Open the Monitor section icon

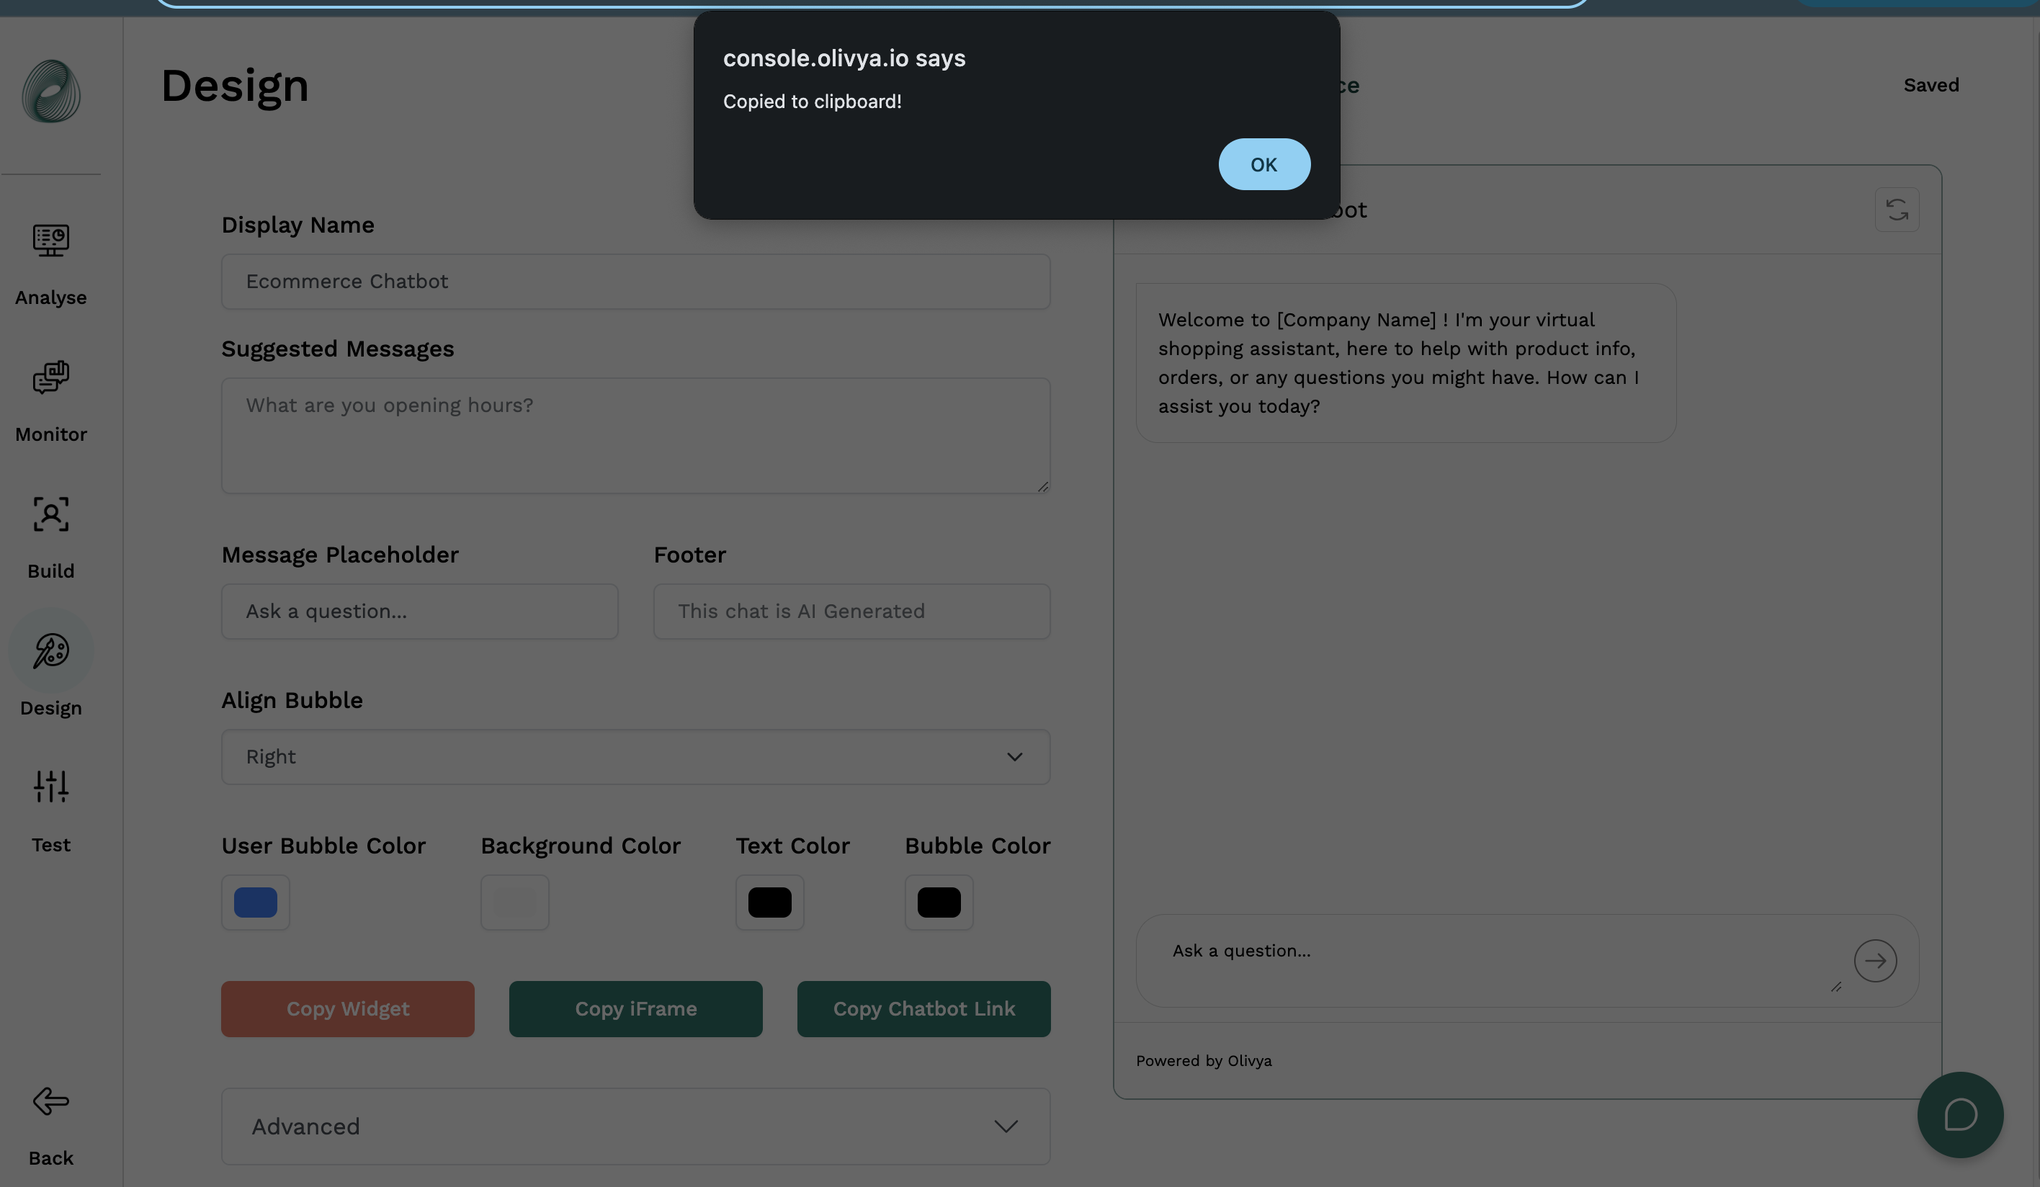coord(51,377)
